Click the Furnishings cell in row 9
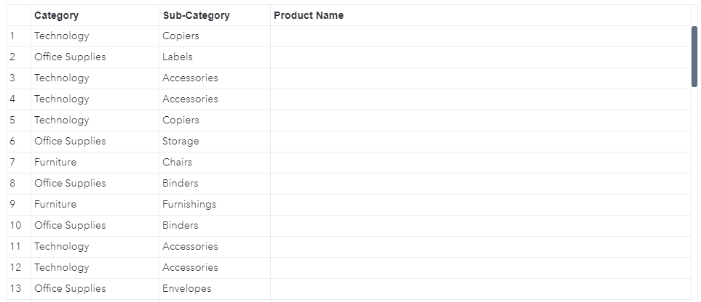This screenshot has width=701, height=302. [189, 205]
